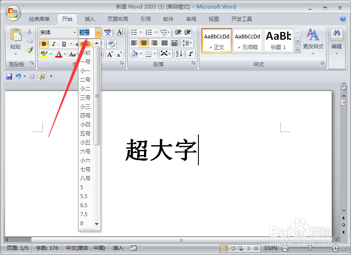Click the Save icon on Quick Access Toolbar
This screenshot has width=351, height=255.
(x=9, y=76)
